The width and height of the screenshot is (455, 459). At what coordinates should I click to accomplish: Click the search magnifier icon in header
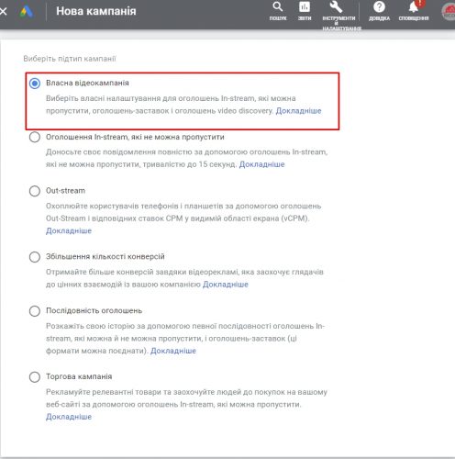click(x=278, y=6)
